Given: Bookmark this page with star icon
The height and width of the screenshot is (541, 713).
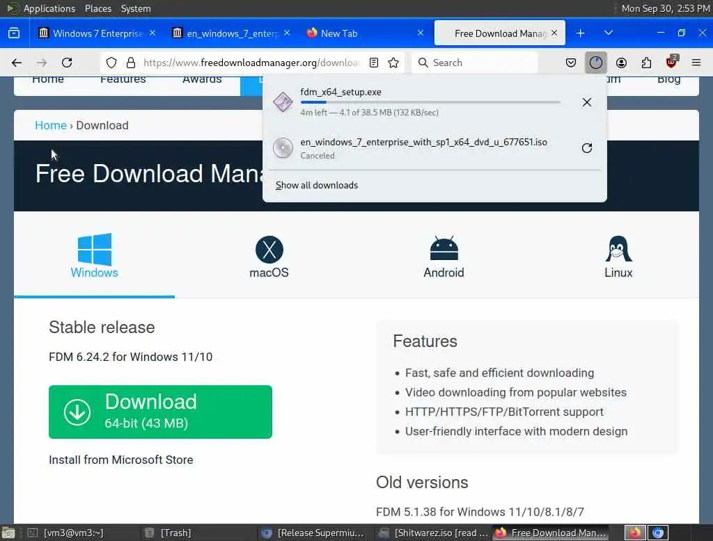Looking at the screenshot, I should pyautogui.click(x=394, y=63).
